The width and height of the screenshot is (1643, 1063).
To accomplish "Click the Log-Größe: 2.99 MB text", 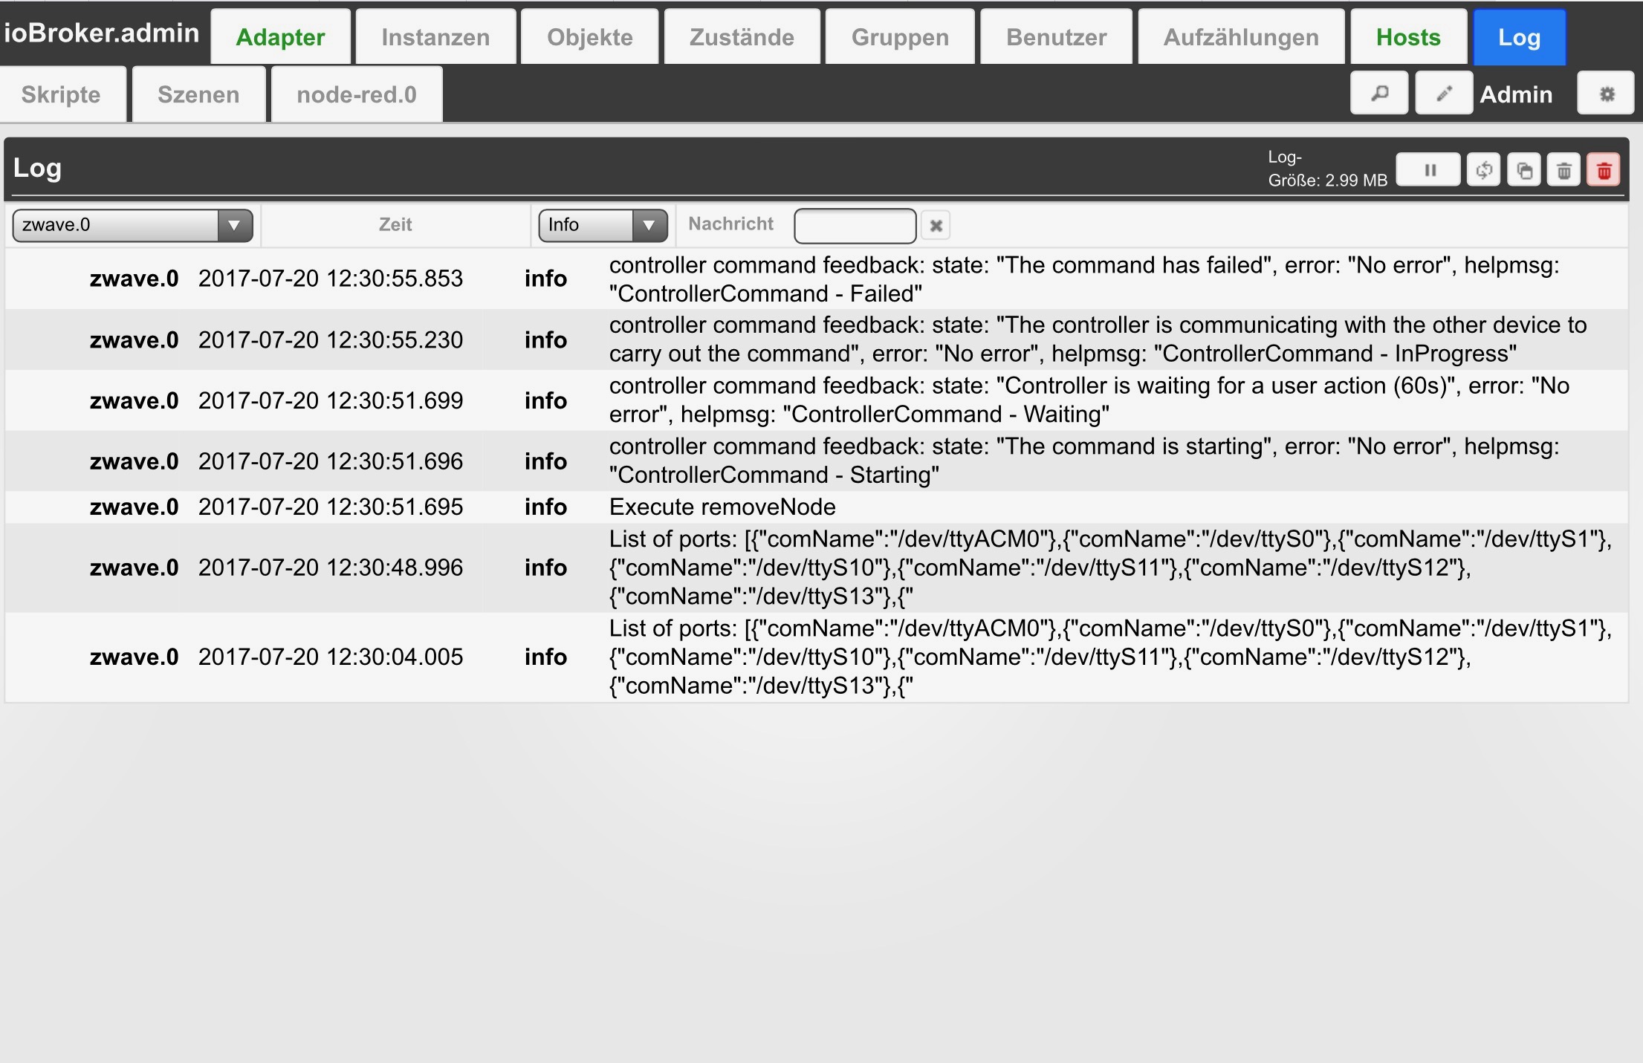I will (x=1327, y=169).
